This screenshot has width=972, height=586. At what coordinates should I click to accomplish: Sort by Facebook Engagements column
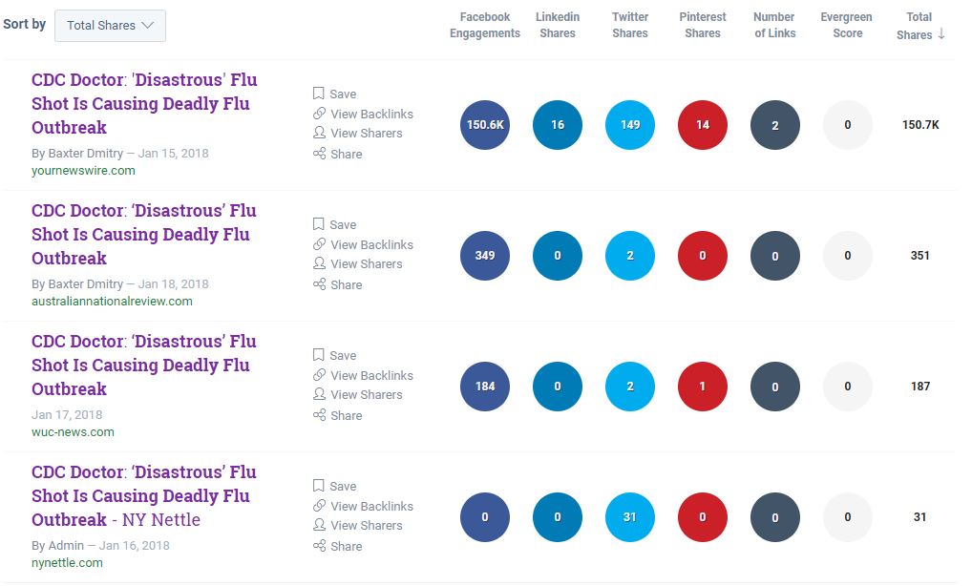(485, 26)
